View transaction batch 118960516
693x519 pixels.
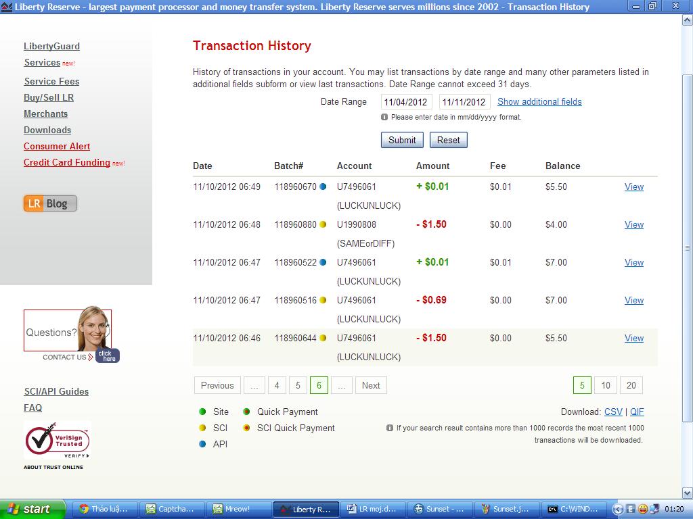coord(633,301)
